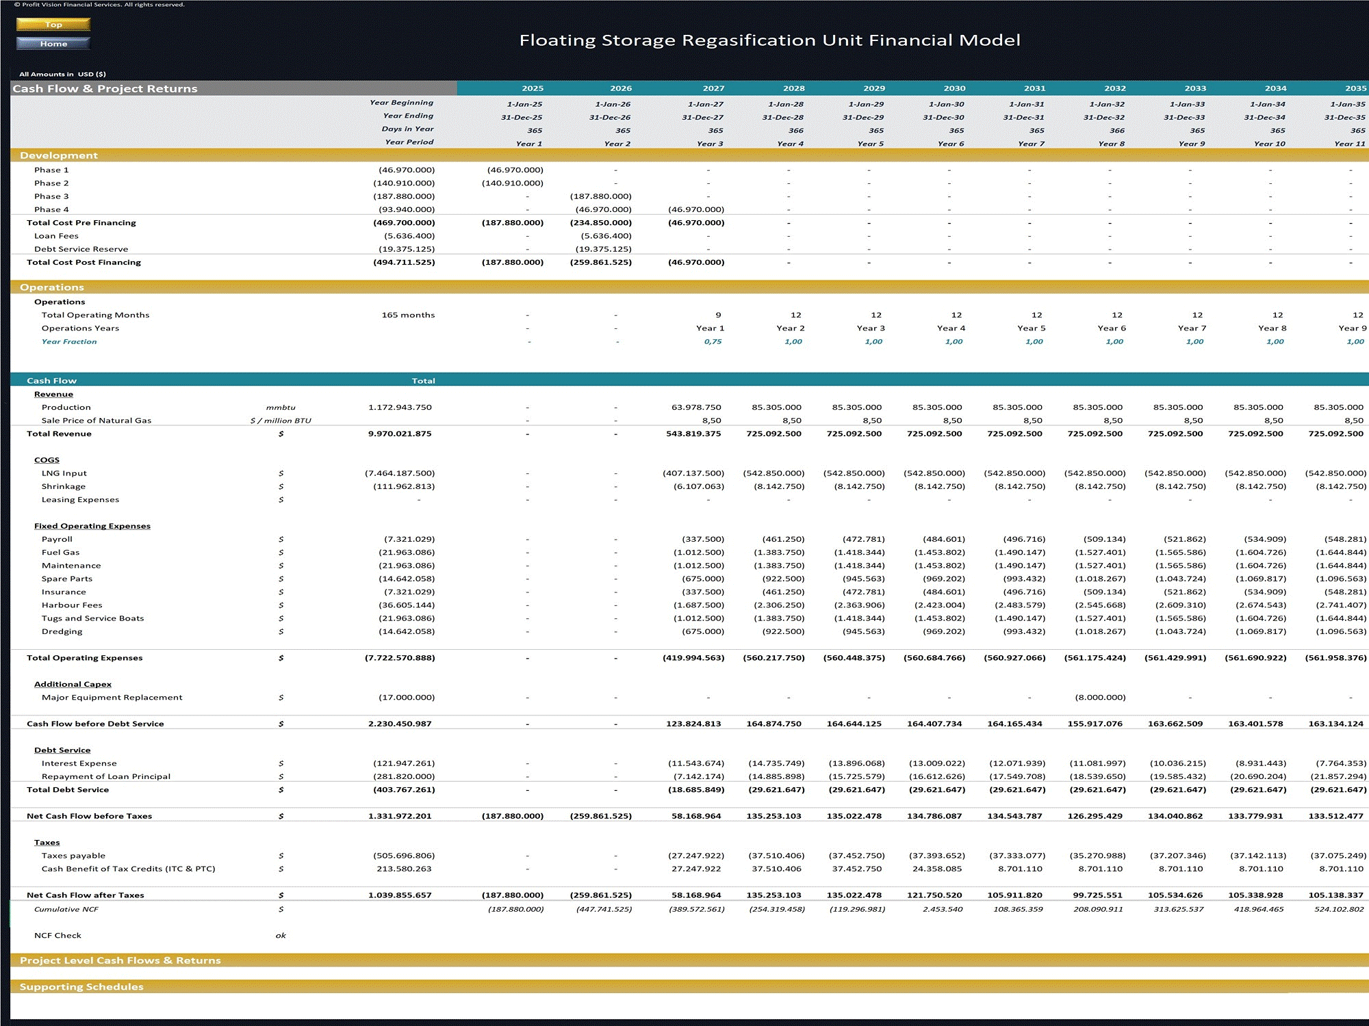Click the Top navigation icon
1369x1026 pixels.
53,23
